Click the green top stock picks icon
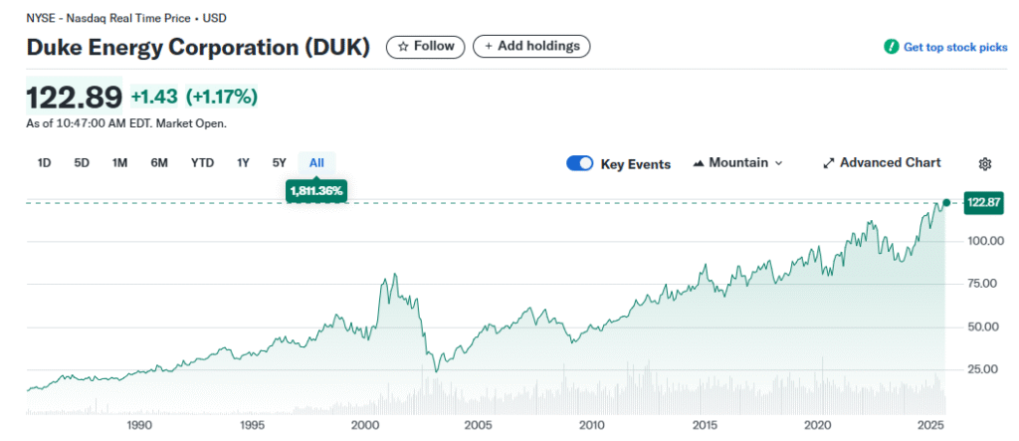The width and height of the screenshot is (1019, 441). (892, 47)
